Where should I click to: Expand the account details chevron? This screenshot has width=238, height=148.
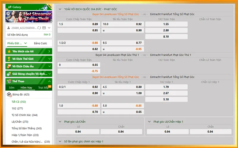click(49, 28)
